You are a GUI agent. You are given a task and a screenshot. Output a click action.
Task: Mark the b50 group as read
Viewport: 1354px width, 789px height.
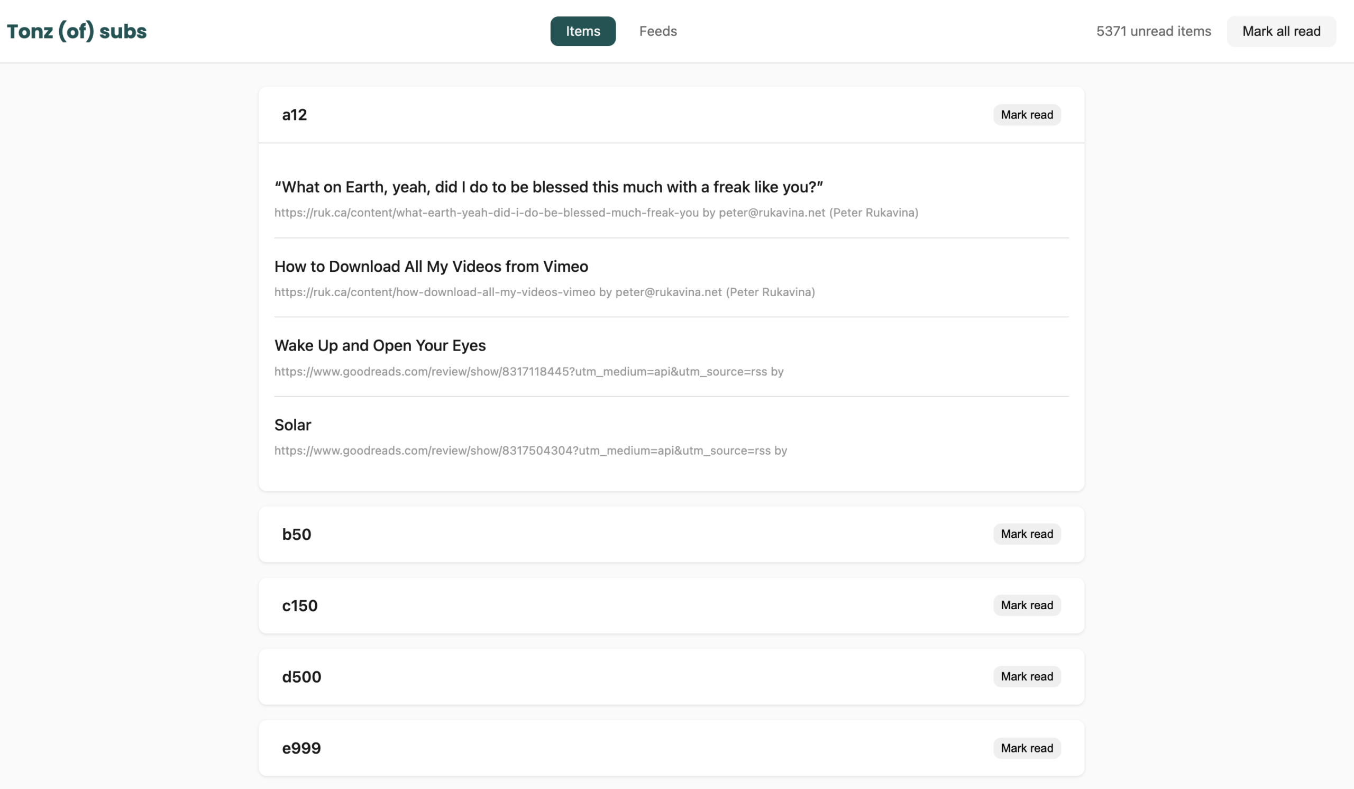coord(1026,534)
